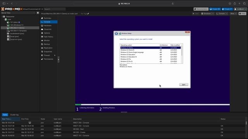Select Windows 11 Pro N in the OS list
This screenshot has width=248, height=139.
point(150,61)
